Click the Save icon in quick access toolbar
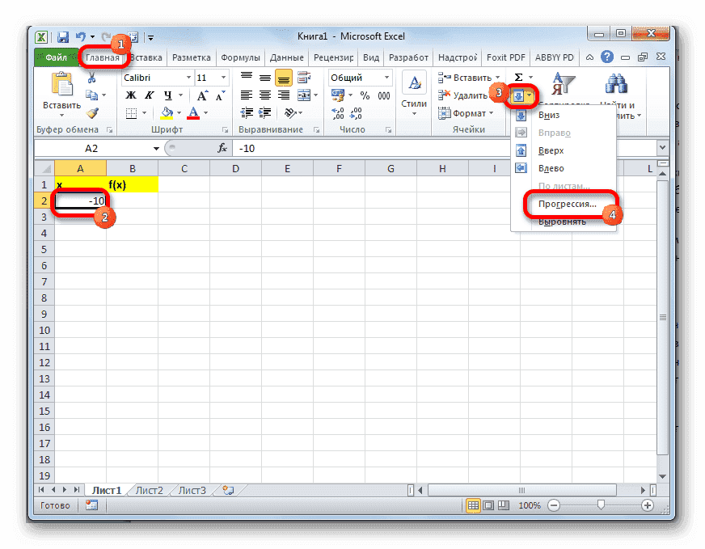 62,37
